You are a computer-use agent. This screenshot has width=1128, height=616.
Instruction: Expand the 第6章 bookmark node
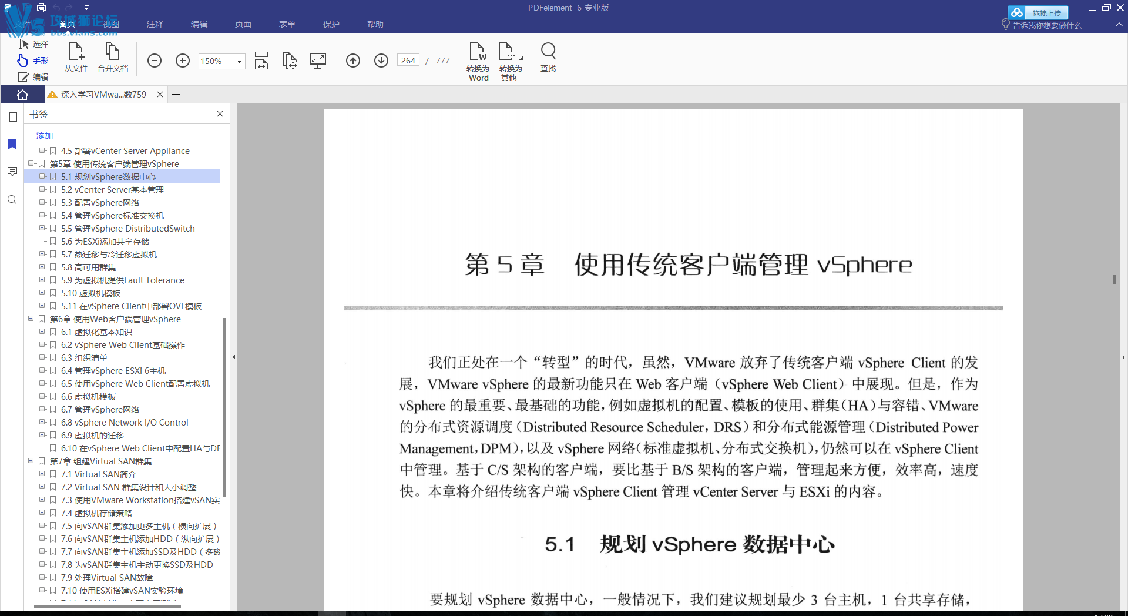coord(31,319)
